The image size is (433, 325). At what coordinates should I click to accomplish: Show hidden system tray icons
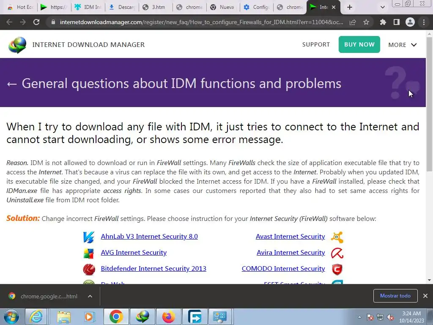point(359,317)
